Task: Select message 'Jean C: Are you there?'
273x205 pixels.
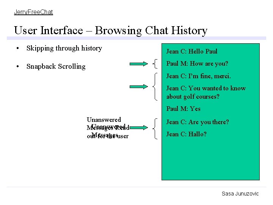Action: 198,122
